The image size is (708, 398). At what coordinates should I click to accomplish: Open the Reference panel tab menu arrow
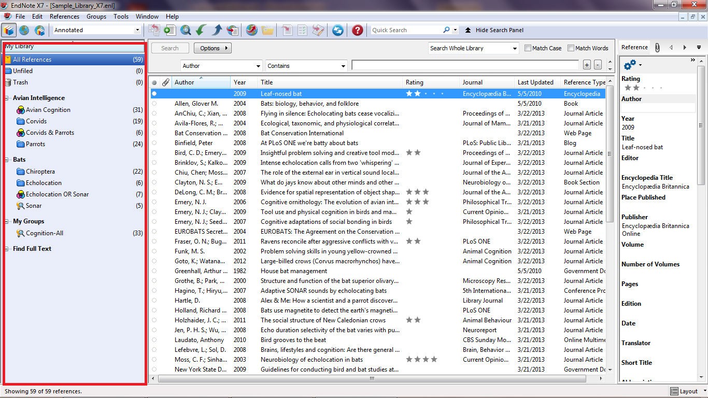pos(699,47)
